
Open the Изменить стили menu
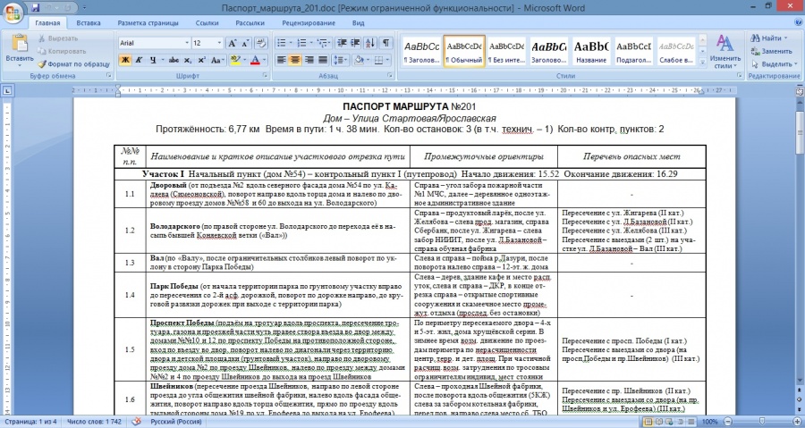click(x=724, y=52)
